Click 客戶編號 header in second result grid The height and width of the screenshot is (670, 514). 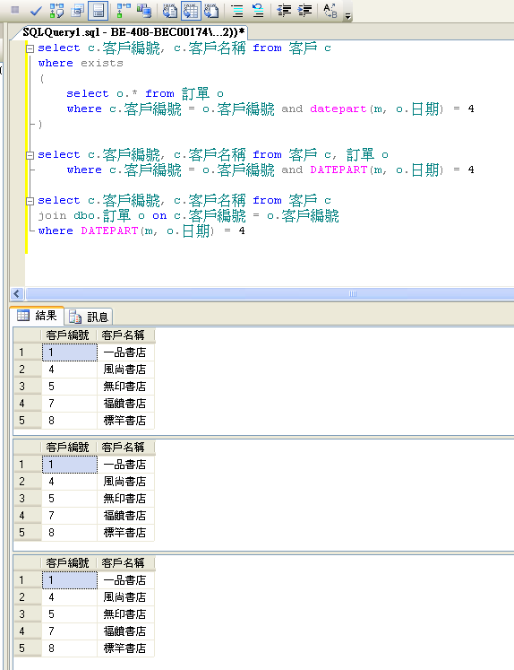tap(69, 448)
